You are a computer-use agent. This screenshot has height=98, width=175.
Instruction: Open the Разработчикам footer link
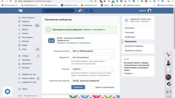[x=30, y=96]
